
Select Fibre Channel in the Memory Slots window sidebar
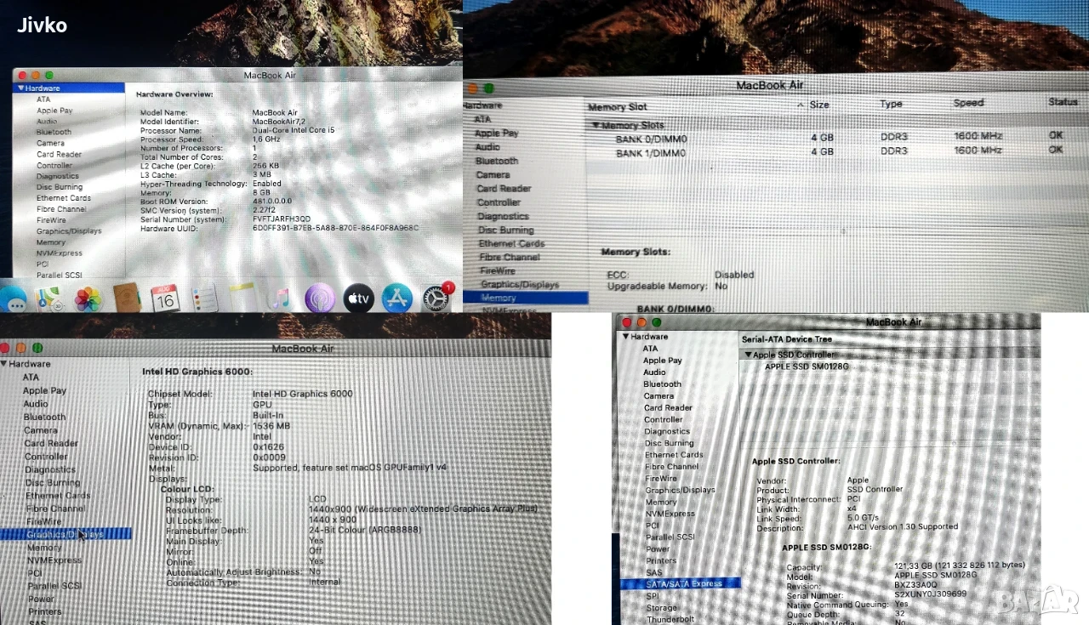(510, 257)
